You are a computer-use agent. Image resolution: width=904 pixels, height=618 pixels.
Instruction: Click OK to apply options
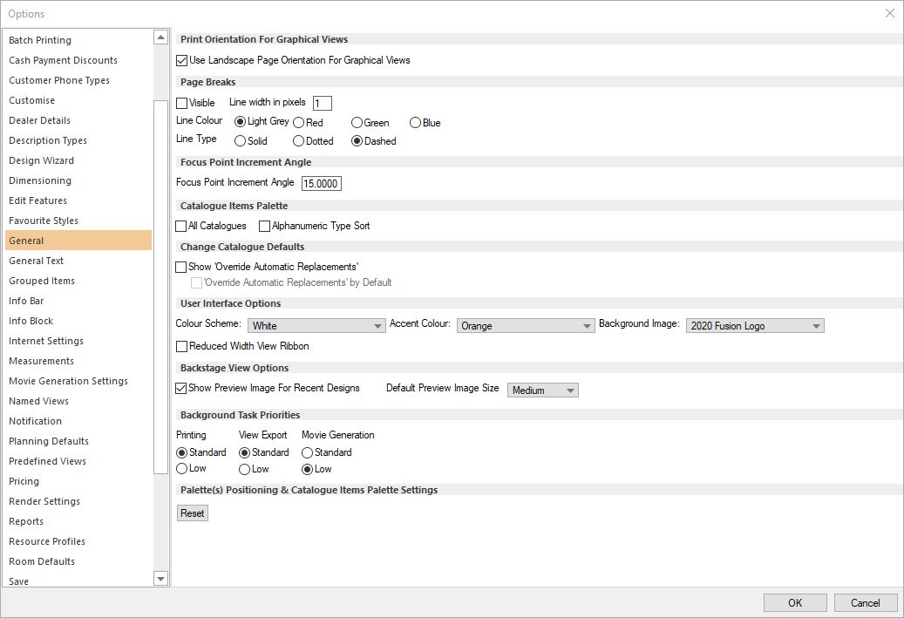[x=794, y=602]
